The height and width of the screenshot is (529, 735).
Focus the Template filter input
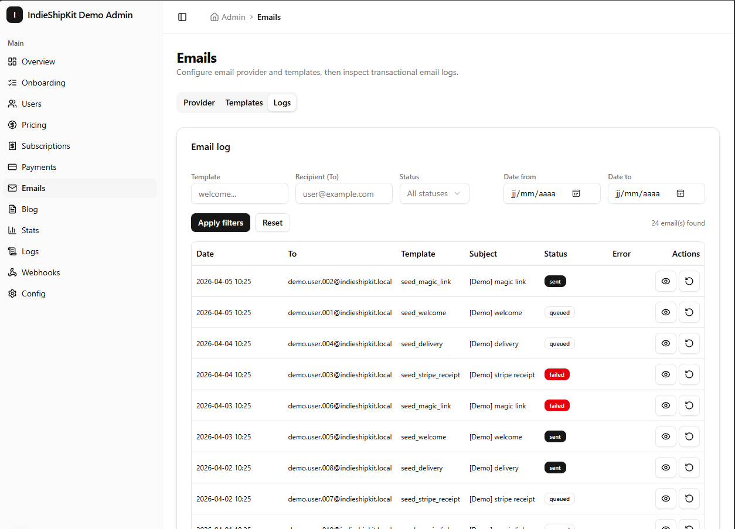[240, 193]
